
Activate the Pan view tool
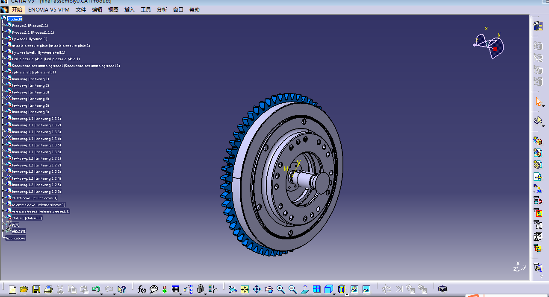point(257,289)
